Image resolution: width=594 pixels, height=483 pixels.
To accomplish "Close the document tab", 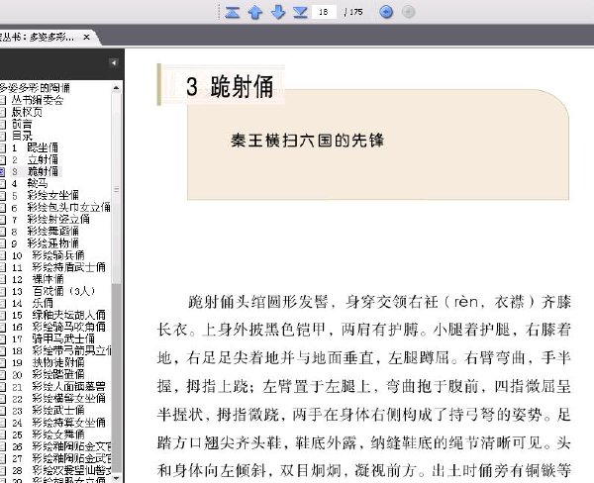I will coord(86,38).
